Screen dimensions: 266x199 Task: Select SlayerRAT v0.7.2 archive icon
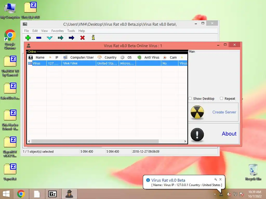(10, 147)
